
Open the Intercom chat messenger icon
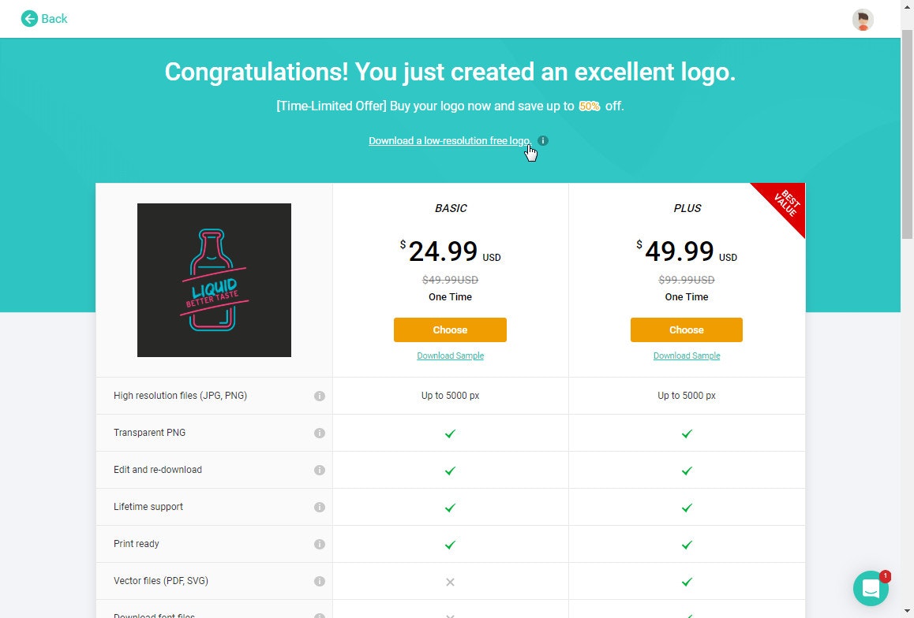click(x=871, y=588)
